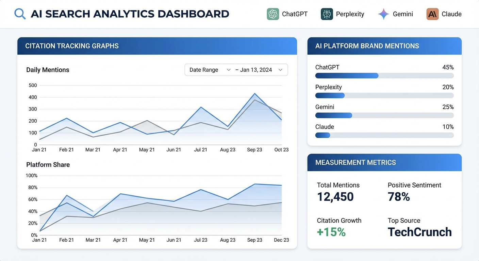Click the Perplexity logo icon in the header

327,14
